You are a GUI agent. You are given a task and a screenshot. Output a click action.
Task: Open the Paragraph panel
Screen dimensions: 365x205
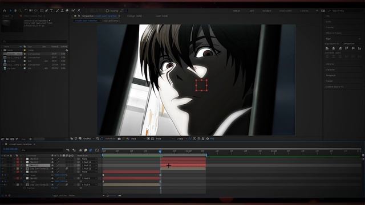[x=331, y=75]
